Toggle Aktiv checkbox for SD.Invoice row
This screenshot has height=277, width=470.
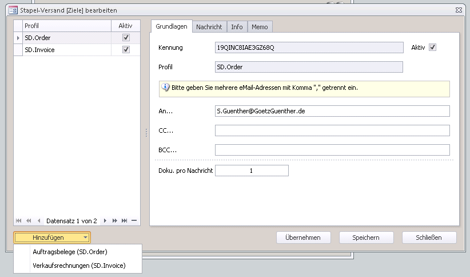coord(126,50)
